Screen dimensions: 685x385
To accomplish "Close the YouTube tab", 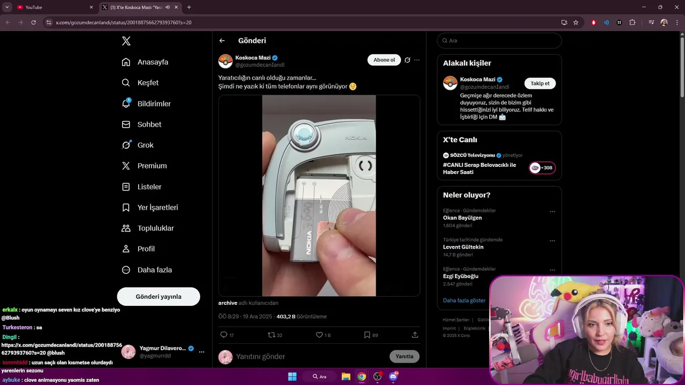I will tap(91, 7).
